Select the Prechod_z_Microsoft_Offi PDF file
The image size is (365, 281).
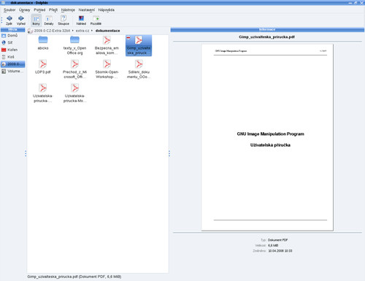click(74, 69)
